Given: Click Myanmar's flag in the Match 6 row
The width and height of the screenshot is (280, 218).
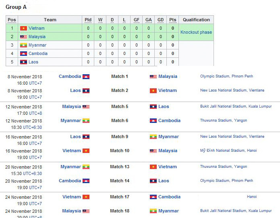Looking at the screenshot, I should (x=86, y=121).
